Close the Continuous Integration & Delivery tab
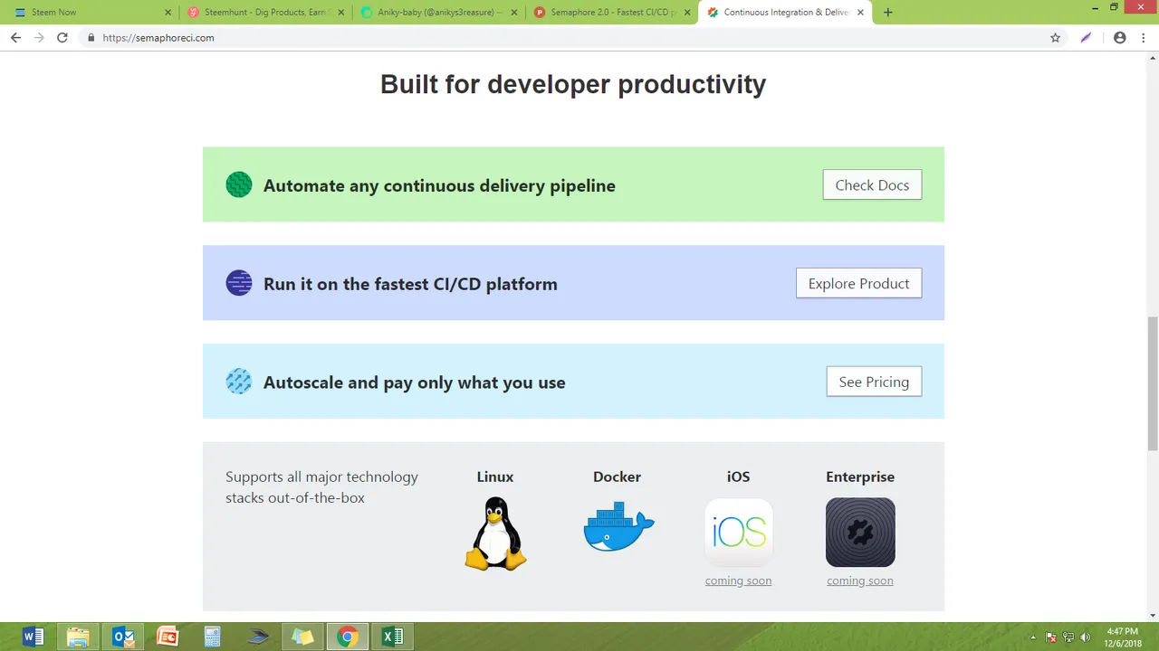 861,13
